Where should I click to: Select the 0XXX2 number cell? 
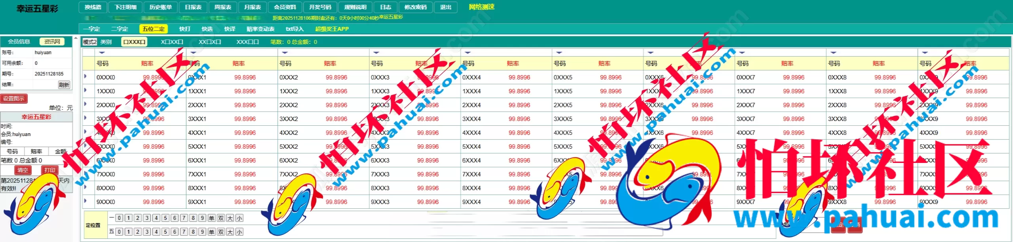pos(289,78)
